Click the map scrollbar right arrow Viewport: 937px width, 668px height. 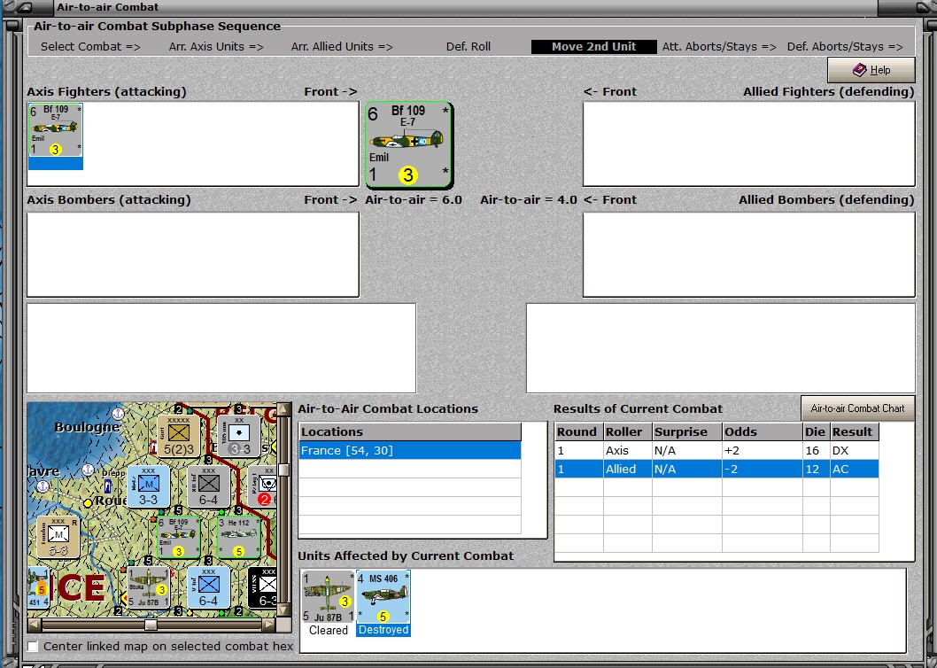point(269,625)
